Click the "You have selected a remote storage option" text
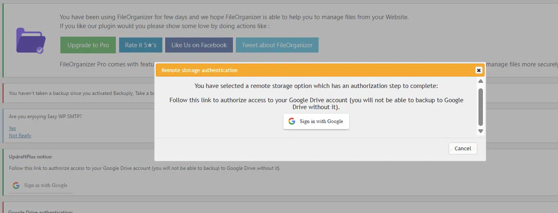Image resolution: width=558 pixels, height=213 pixels. [x=316, y=86]
